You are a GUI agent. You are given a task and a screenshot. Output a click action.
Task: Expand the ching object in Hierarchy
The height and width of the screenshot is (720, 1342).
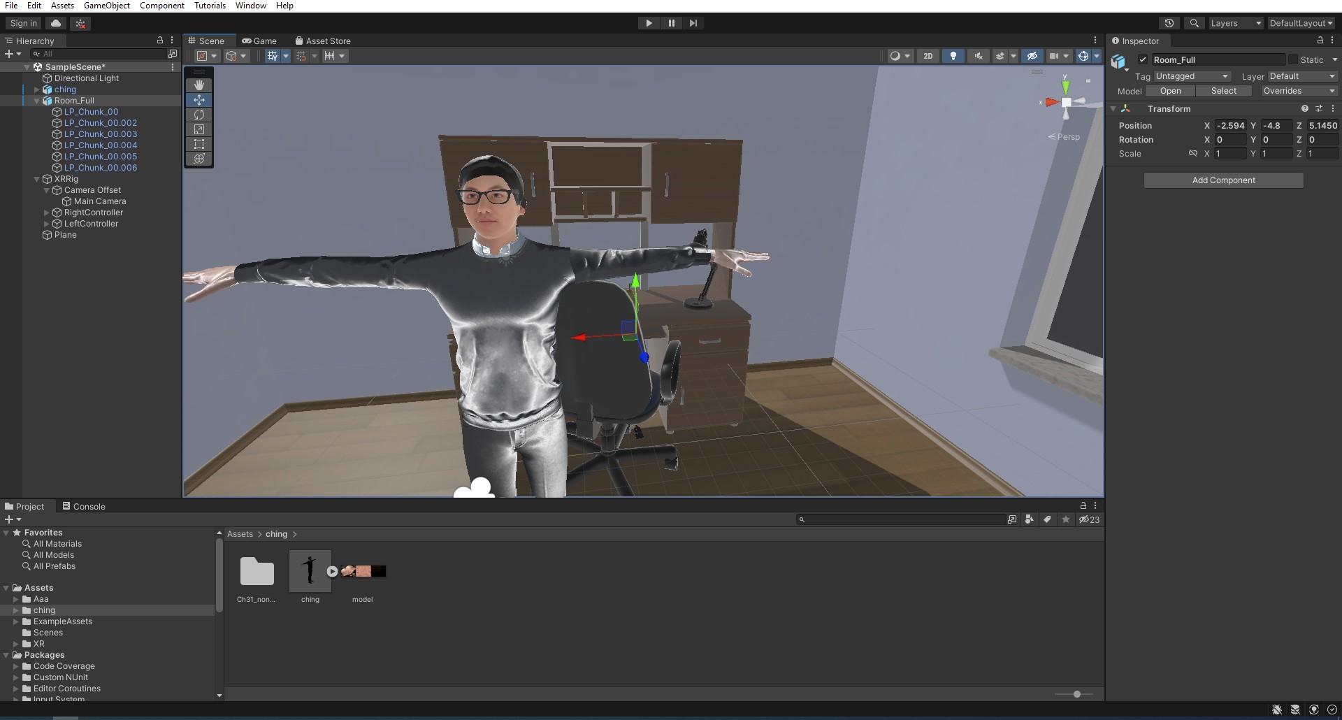pyautogui.click(x=37, y=89)
